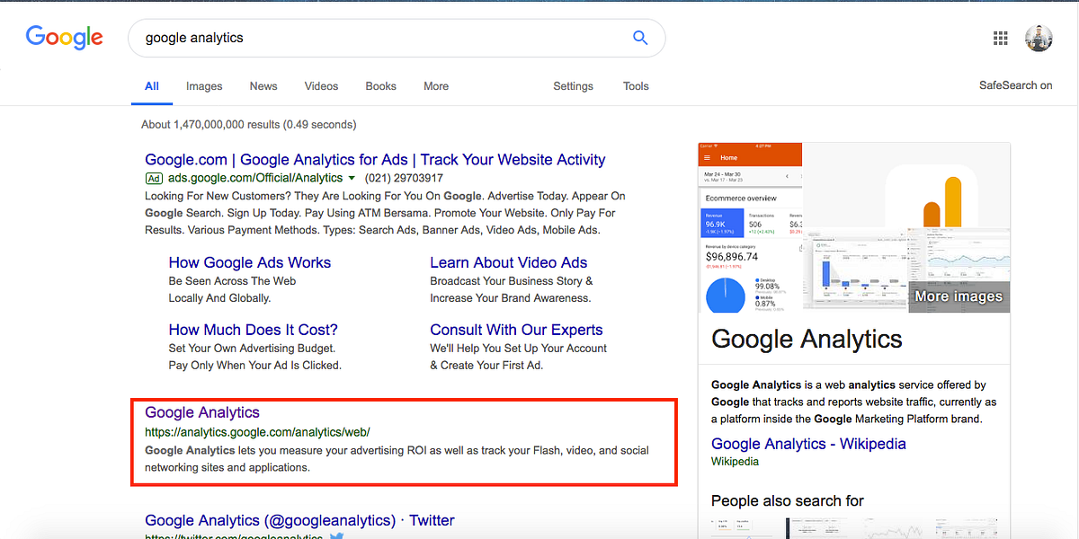
Task: Open the Google Analytics - Wikipedia link
Action: pos(807,443)
